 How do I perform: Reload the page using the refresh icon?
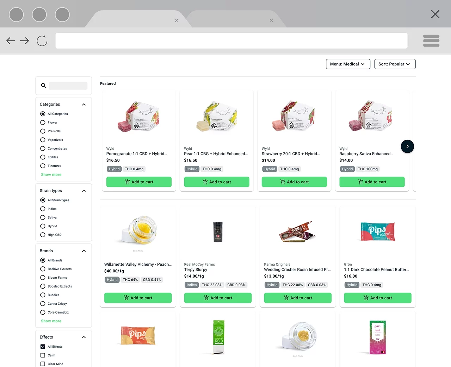pyautogui.click(x=42, y=41)
